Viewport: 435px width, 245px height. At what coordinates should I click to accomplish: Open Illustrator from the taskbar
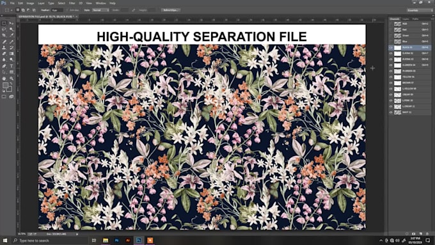[127, 241]
